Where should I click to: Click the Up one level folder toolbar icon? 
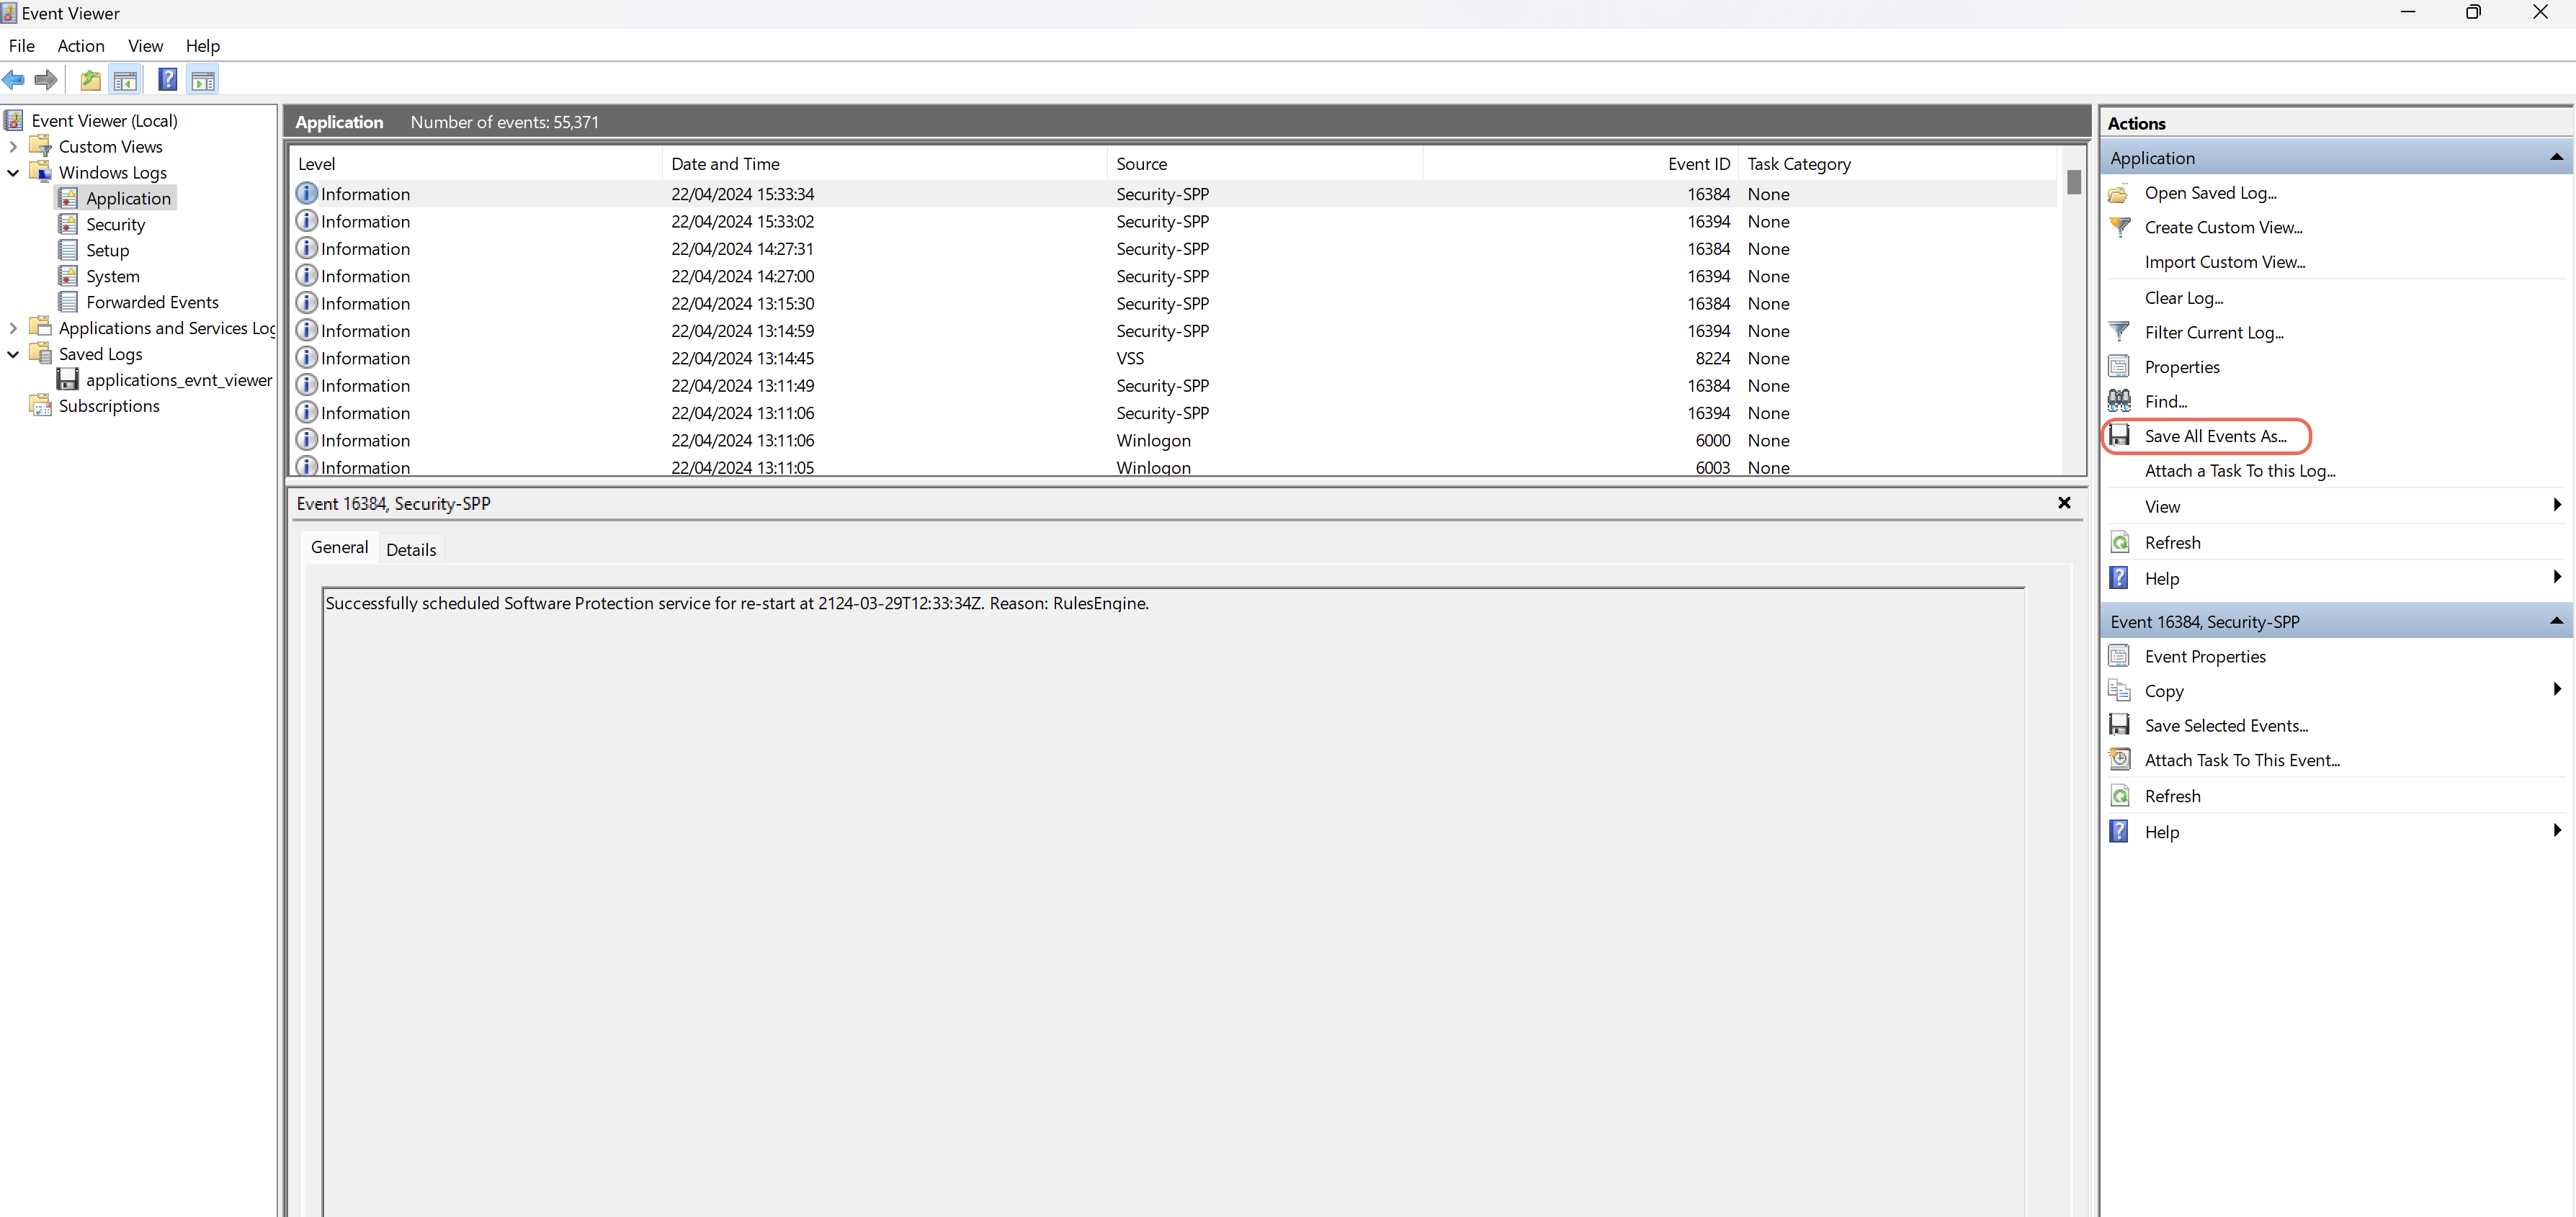point(90,80)
